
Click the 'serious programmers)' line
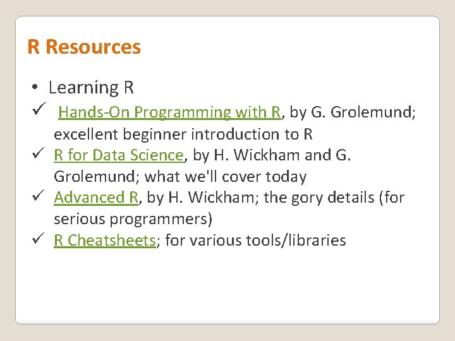coord(133,219)
